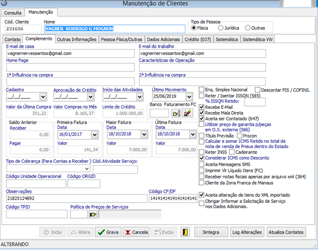Enable Utilizar preço de garantia p/peças
Viewport: 318px width, 250px height.
[x=201, y=124]
